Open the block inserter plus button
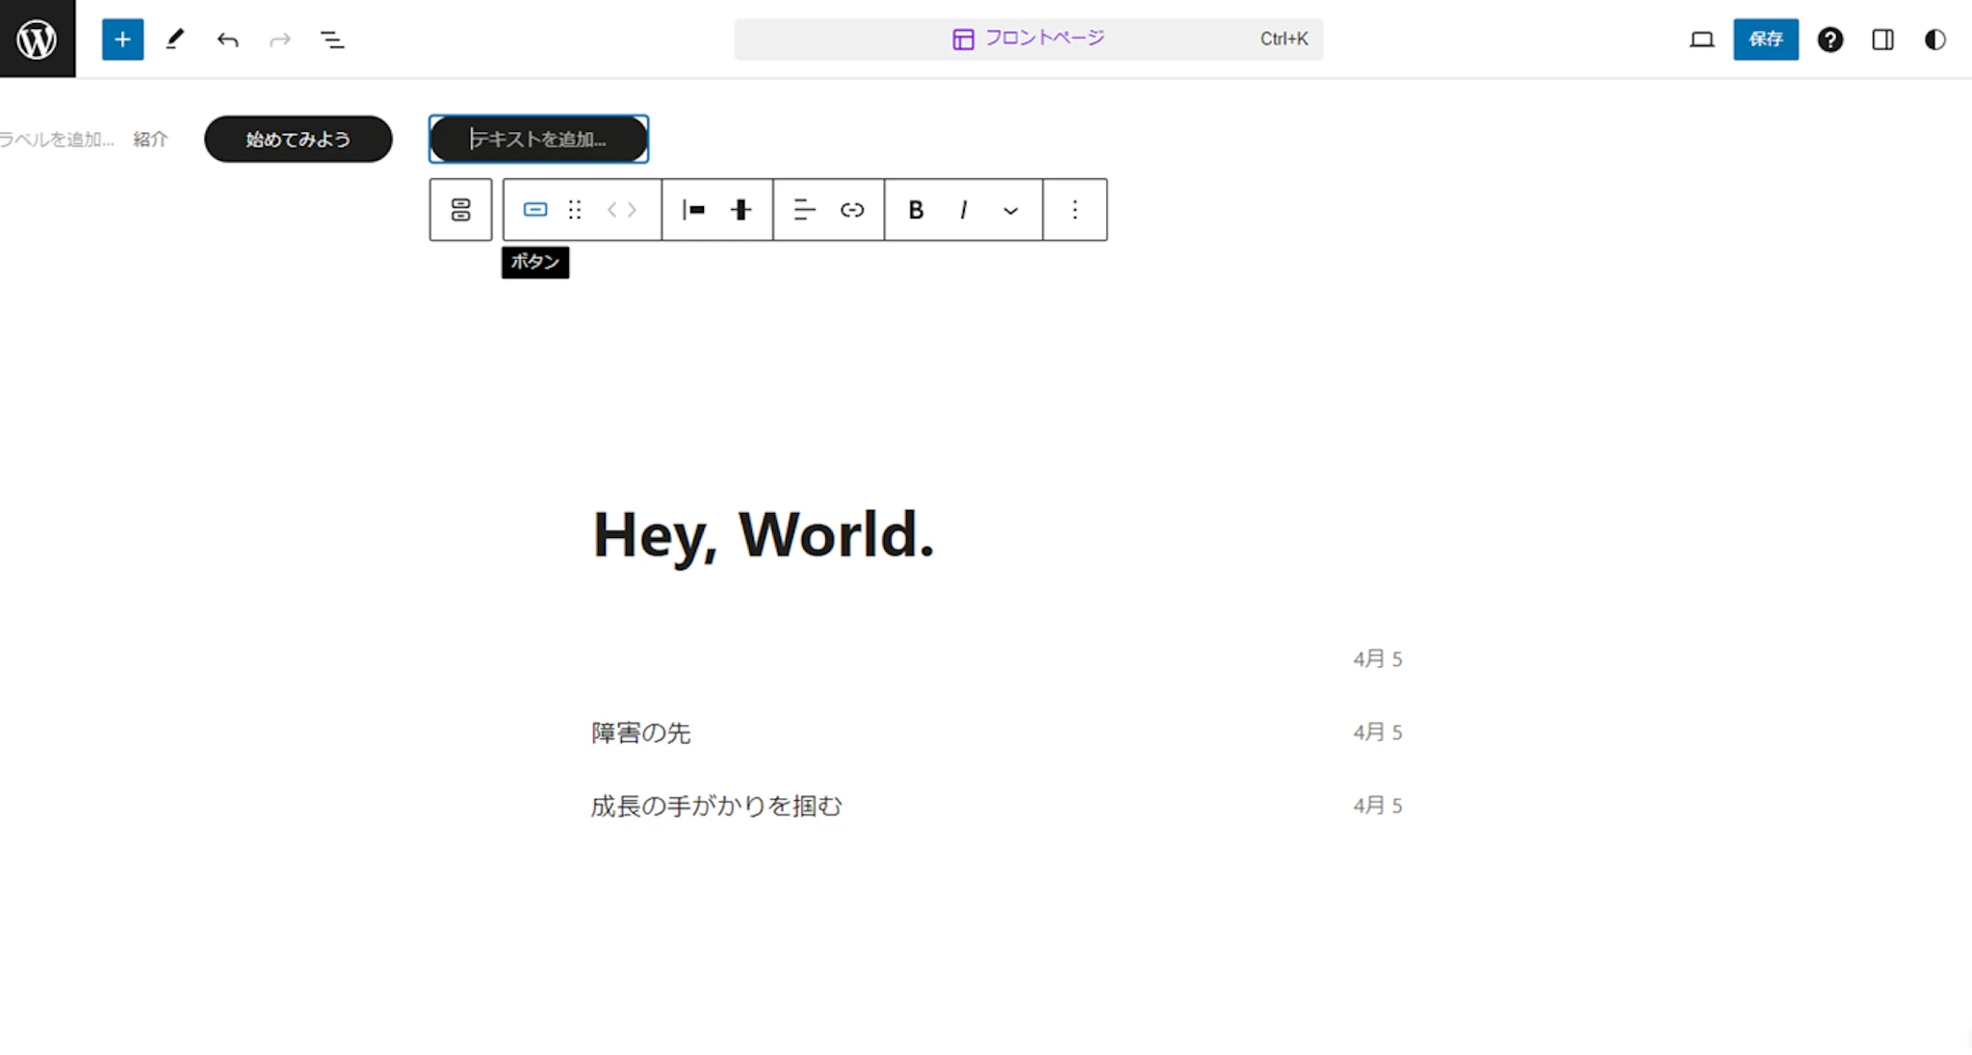 tap(122, 39)
